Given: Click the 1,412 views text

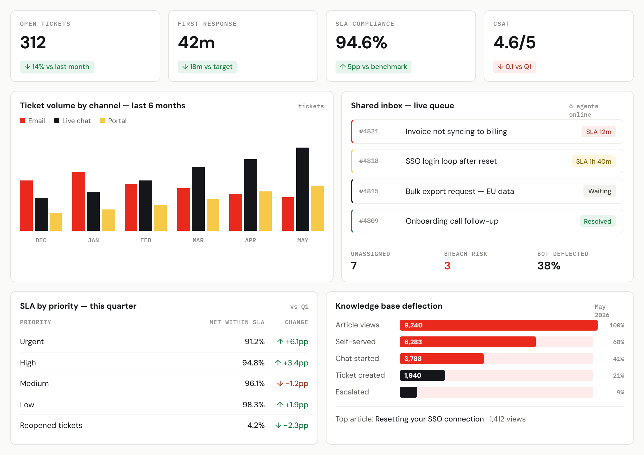Looking at the screenshot, I should 507,419.
